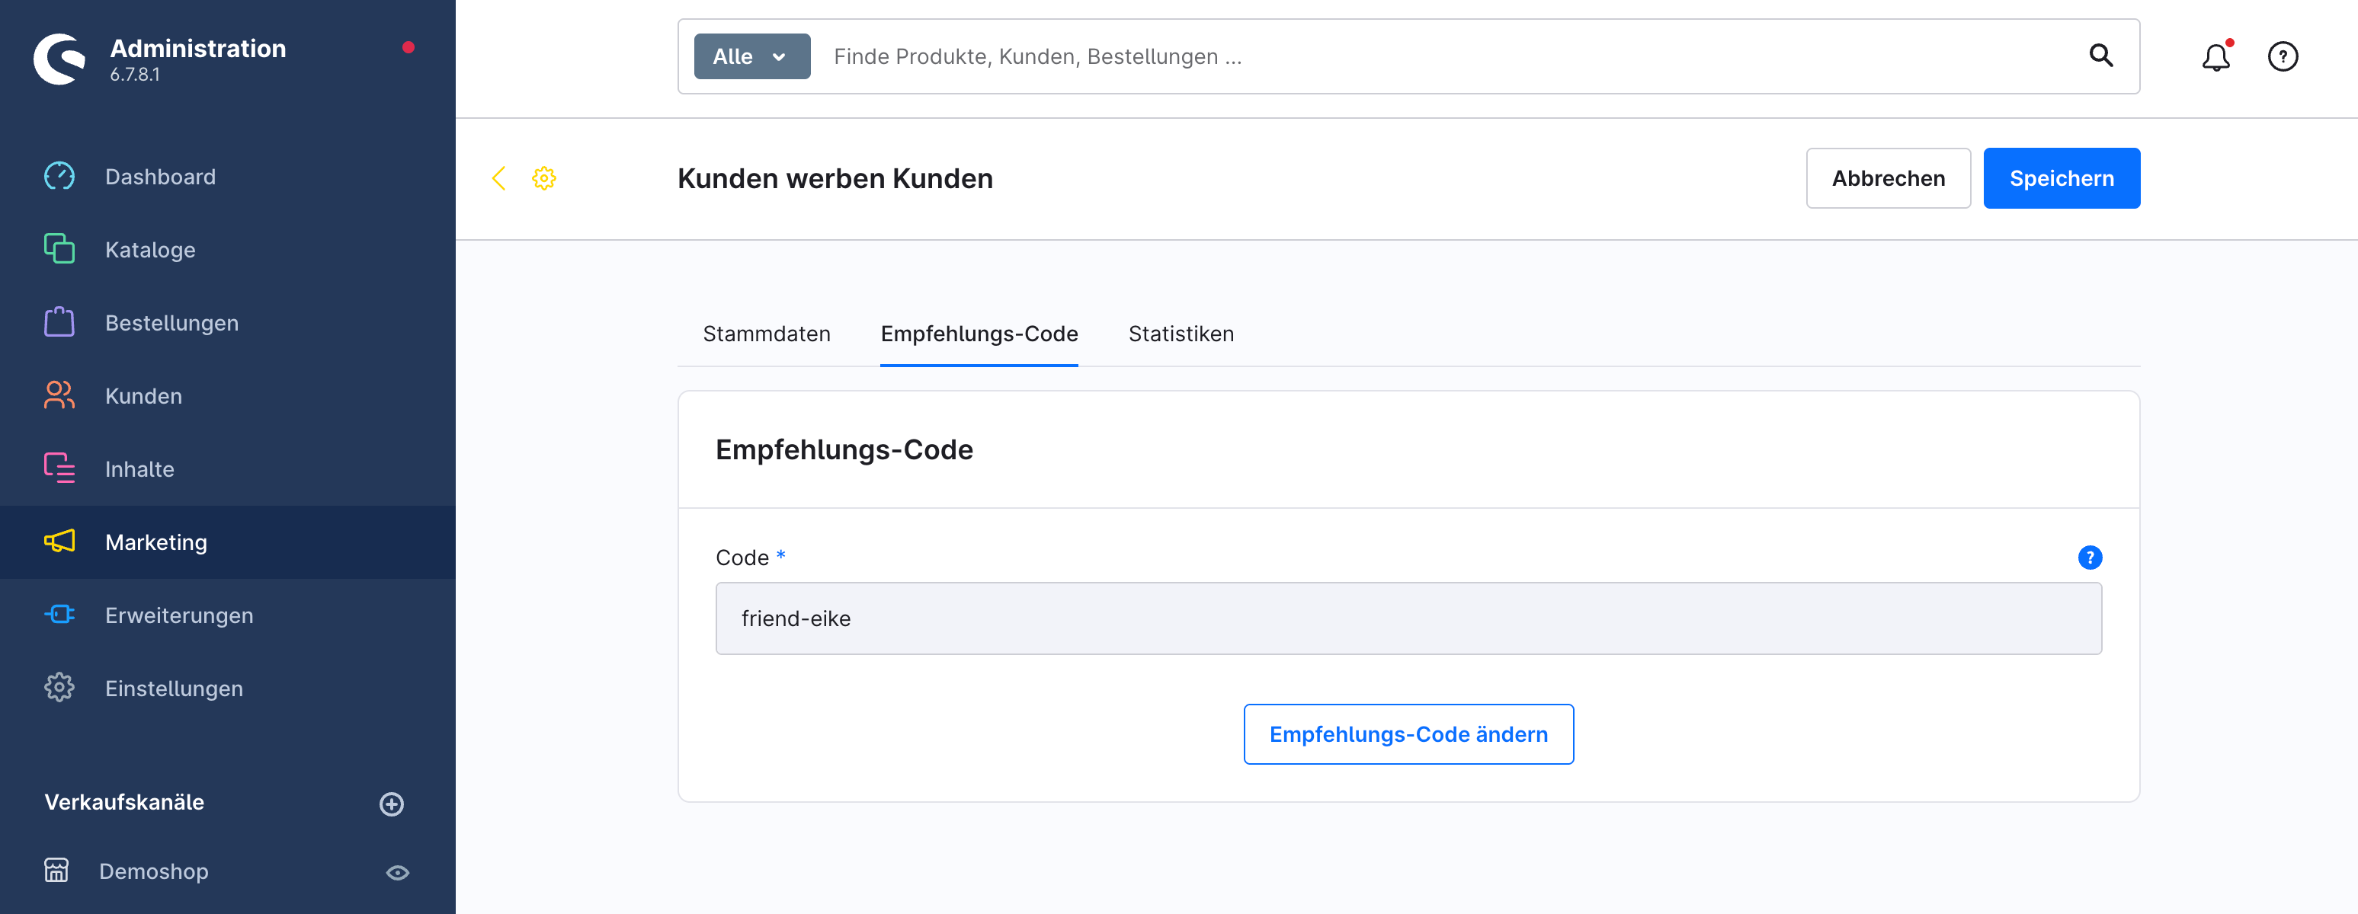Add a sales channel with plus icon
Viewport: 2358px width, 914px height.
392,804
